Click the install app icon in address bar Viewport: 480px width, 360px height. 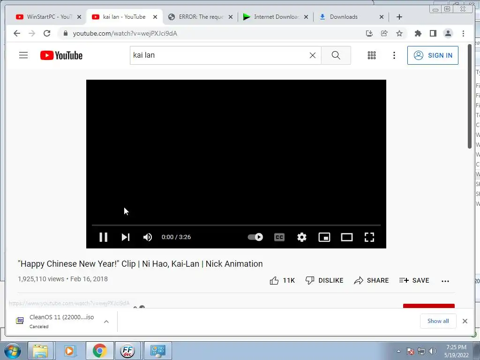[x=369, y=33]
